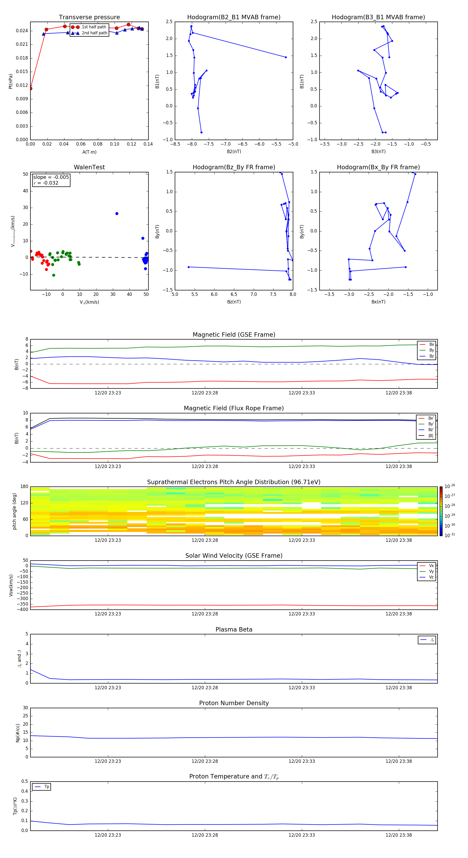Select the "Hodogram(Bx_By FR frame)" title
The height and width of the screenshot is (858, 468).
pyautogui.click(x=378, y=167)
